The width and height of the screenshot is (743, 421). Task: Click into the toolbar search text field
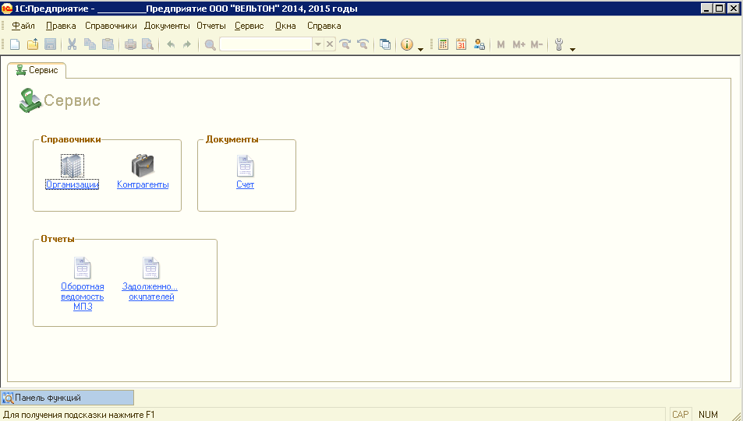pyautogui.click(x=265, y=45)
